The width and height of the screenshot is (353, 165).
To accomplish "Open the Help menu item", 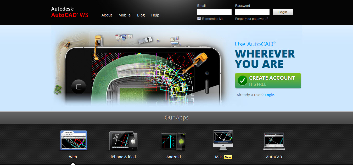I will pyautogui.click(x=155, y=15).
